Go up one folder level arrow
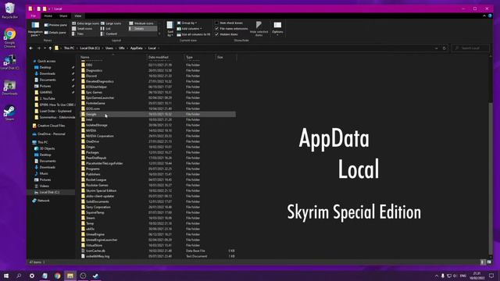The image size is (500, 281). pos(50,48)
